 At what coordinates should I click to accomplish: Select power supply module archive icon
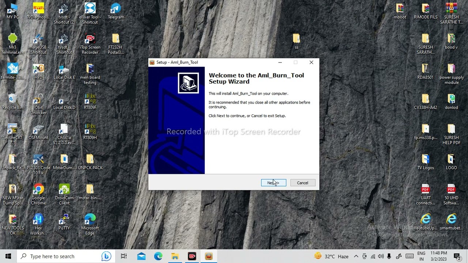[451, 74]
